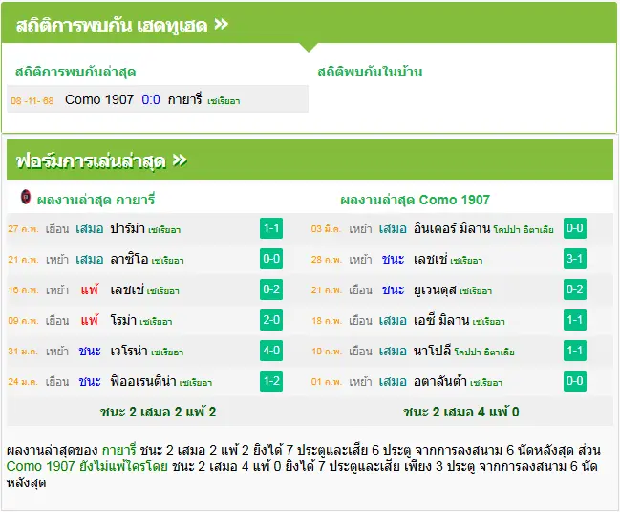Click the 0:0 score of Como 1907 match
The width and height of the screenshot is (620, 512).
click(151, 99)
